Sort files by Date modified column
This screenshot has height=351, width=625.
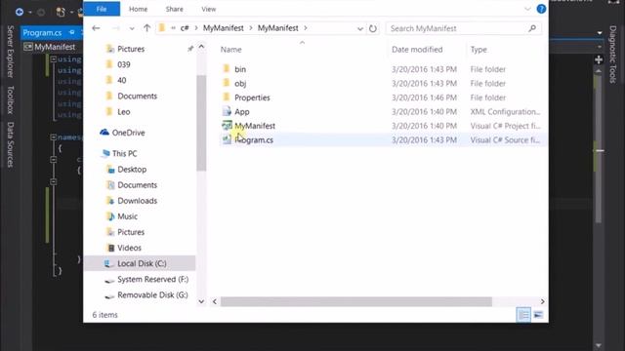point(417,50)
